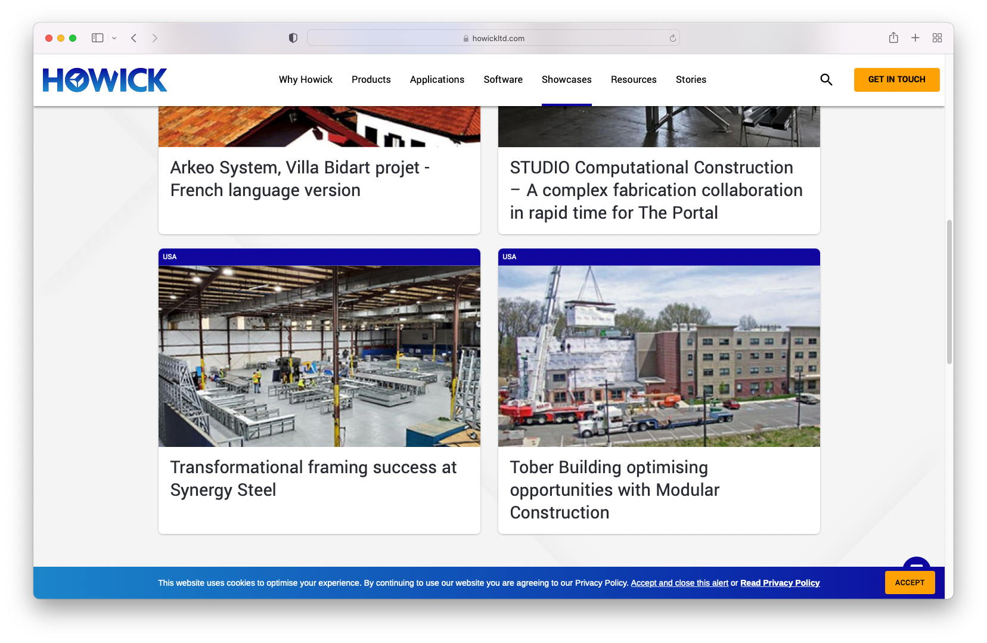Click the Howick logo
Viewport: 987px width, 643px height.
(105, 80)
